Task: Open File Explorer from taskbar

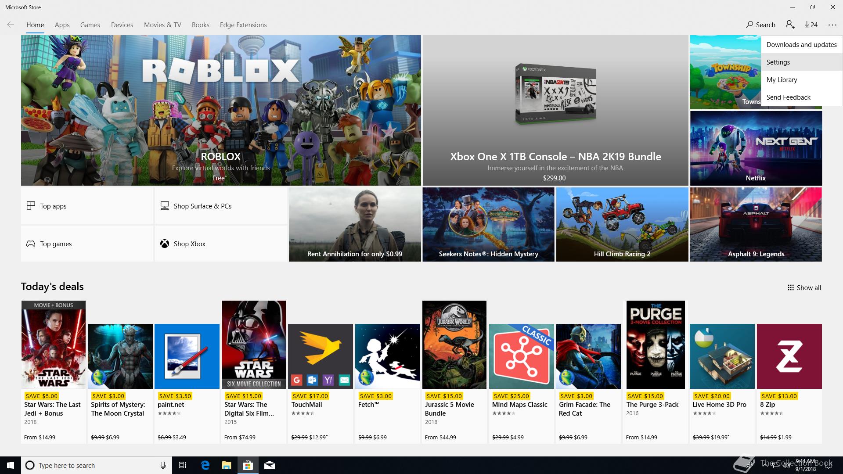Action: [227, 465]
